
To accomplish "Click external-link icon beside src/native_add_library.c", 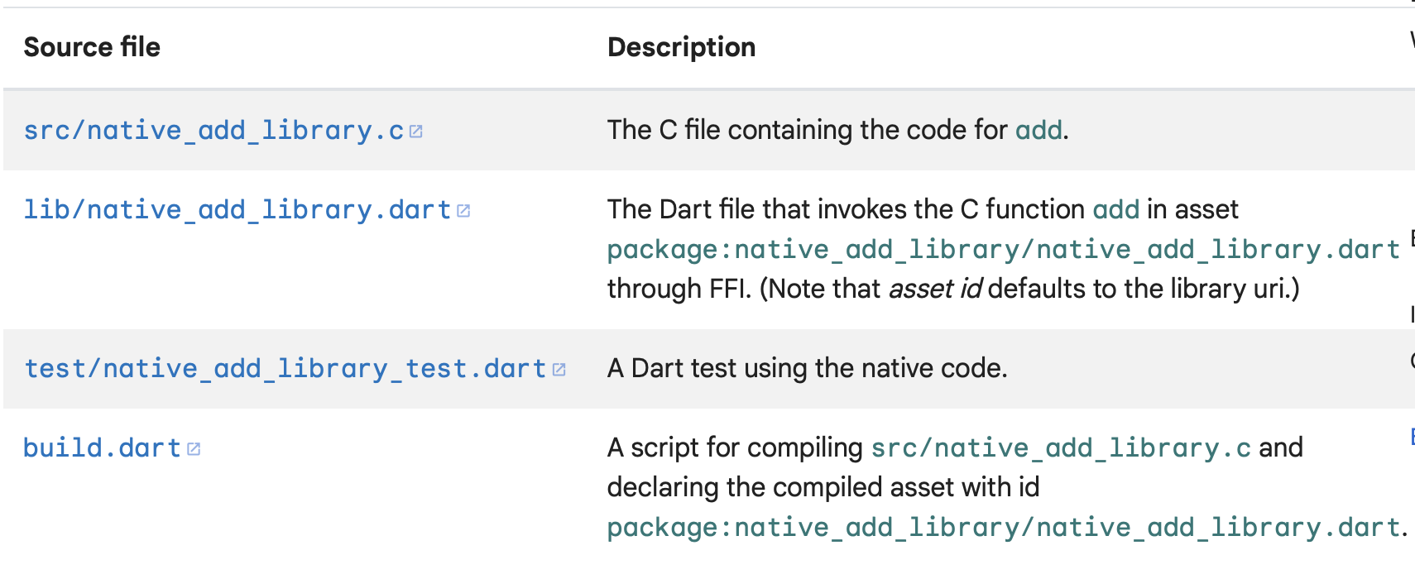I will pos(416,132).
